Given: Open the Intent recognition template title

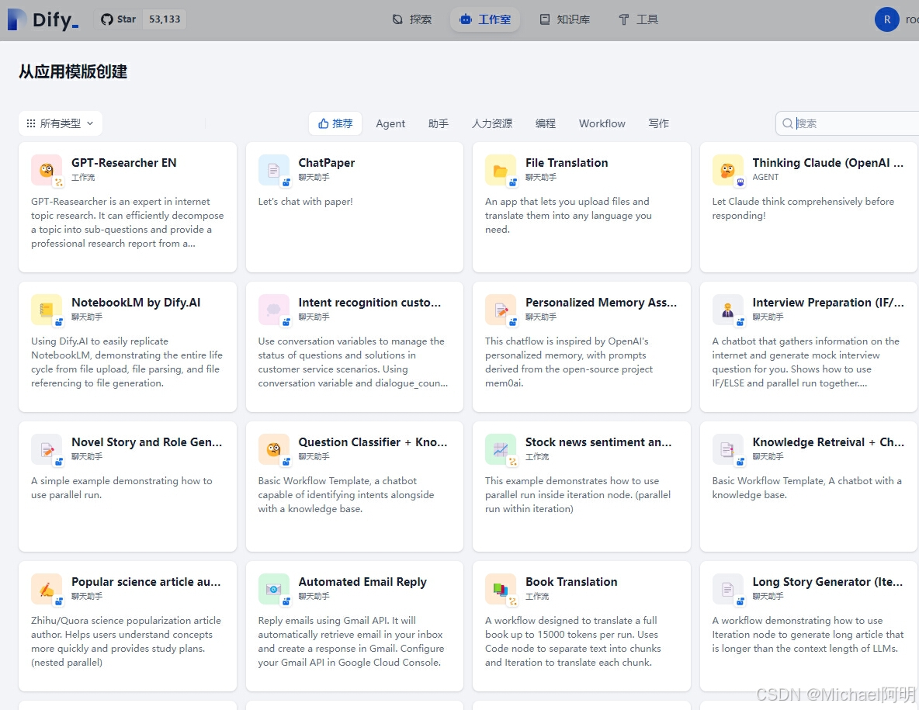Looking at the screenshot, I should (369, 303).
